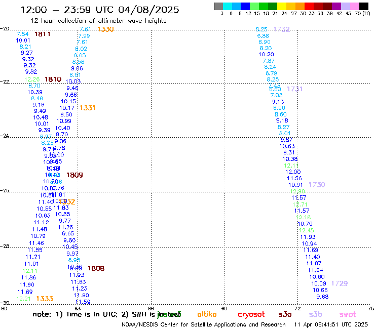Image resolution: width=375 pixels, height=329 pixels.
Task: Click the s3b time marker 1730
Action: (317, 185)
